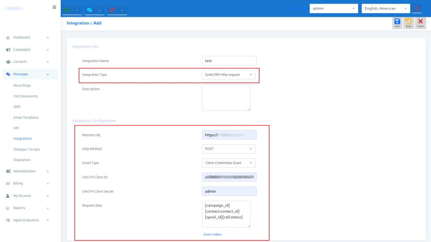The image size is (431, 242).
Task: Open the Http Method POST dropdown
Action: click(229, 149)
